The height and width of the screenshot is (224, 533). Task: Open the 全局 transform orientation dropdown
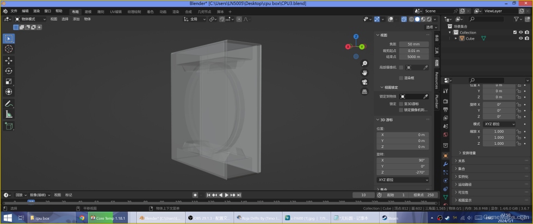(195, 20)
